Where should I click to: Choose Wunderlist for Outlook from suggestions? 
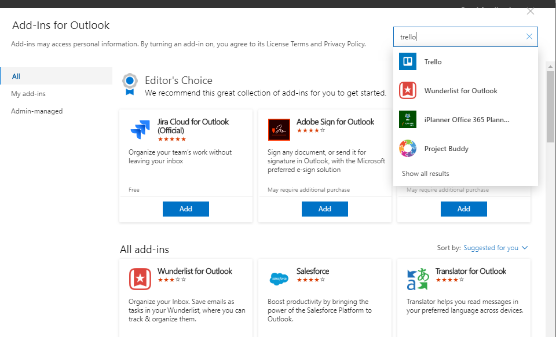466,91
